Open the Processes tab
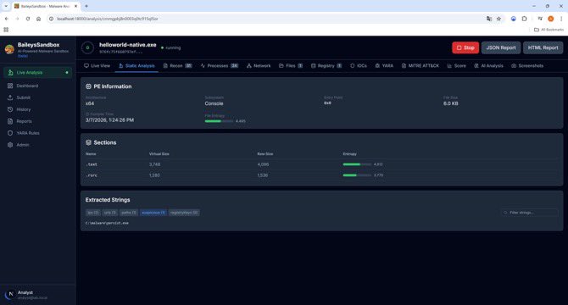568x305 pixels. (220, 66)
